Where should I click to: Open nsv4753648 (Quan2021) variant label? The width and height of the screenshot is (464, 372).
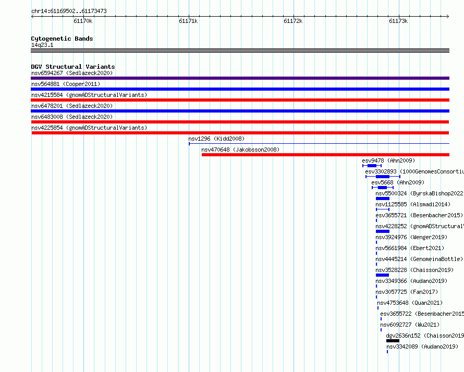point(410,303)
